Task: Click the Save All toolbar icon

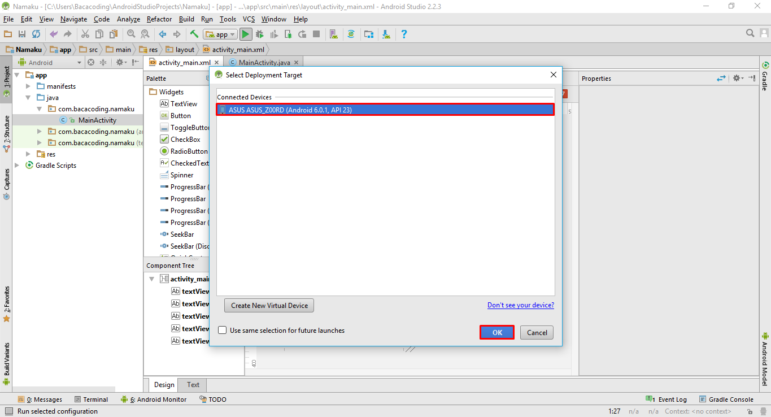Action: click(x=22, y=34)
